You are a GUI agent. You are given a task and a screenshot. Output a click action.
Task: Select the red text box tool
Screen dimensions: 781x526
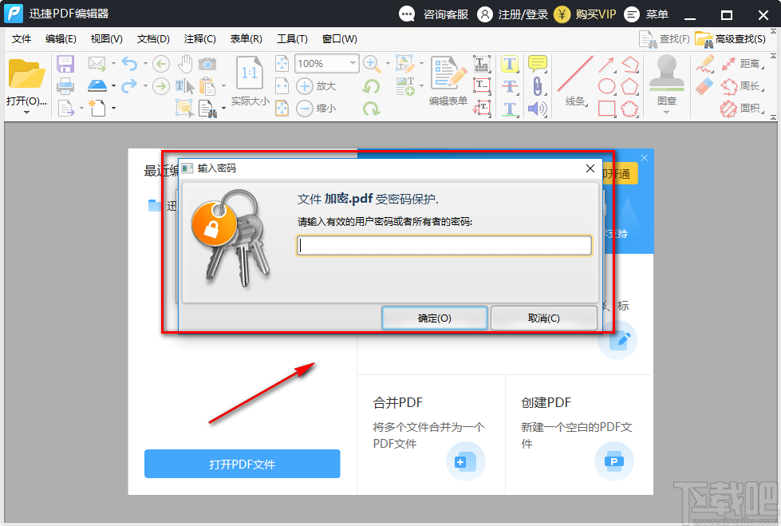click(481, 85)
